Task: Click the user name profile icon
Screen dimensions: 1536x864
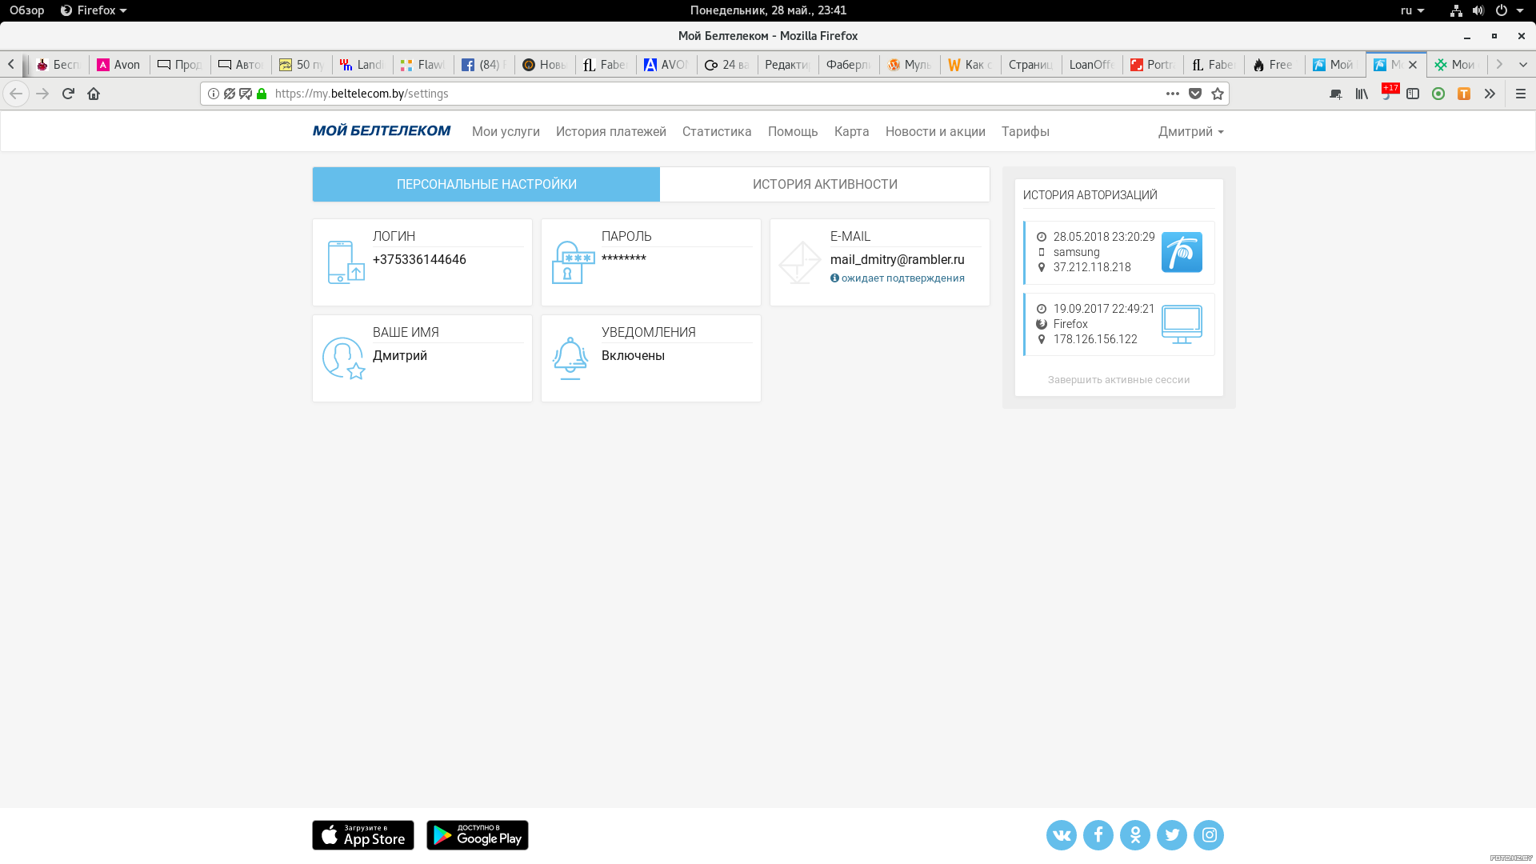Action: pos(344,358)
